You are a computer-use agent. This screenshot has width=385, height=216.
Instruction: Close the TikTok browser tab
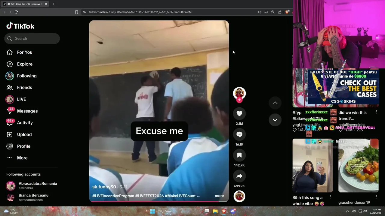point(46,4)
